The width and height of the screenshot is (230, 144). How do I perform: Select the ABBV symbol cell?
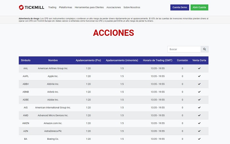point(26,84)
